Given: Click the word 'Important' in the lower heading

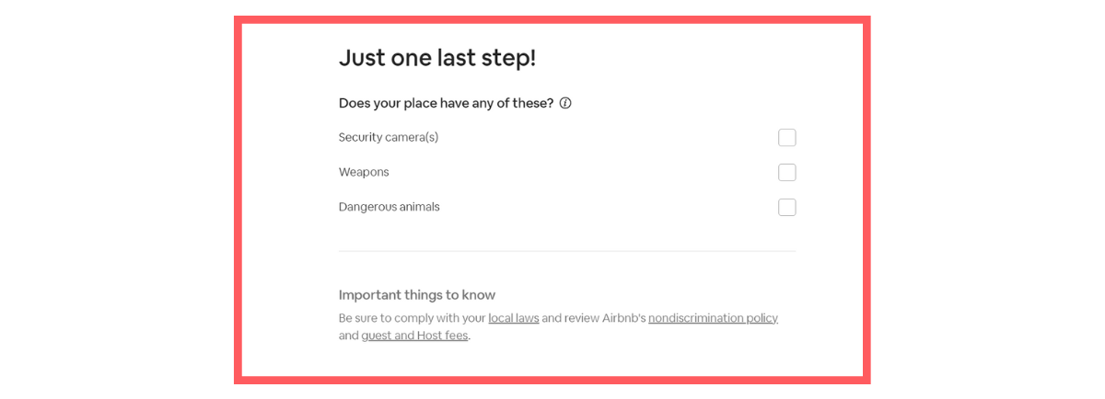Looking at the screenshot, I should pos(368,295).
